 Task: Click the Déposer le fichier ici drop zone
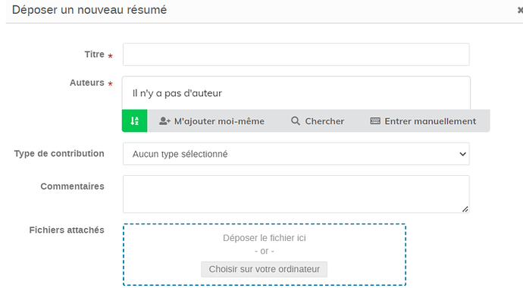click(x=265, y=255)
